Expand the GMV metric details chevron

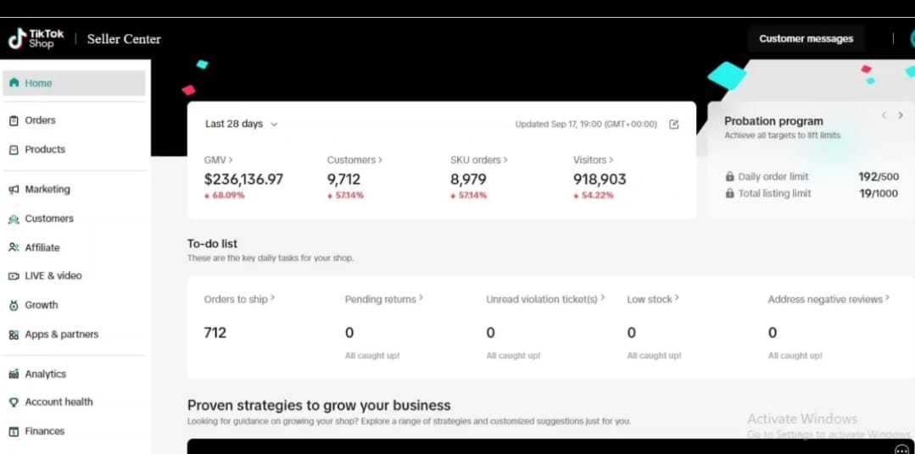[231, 159]
